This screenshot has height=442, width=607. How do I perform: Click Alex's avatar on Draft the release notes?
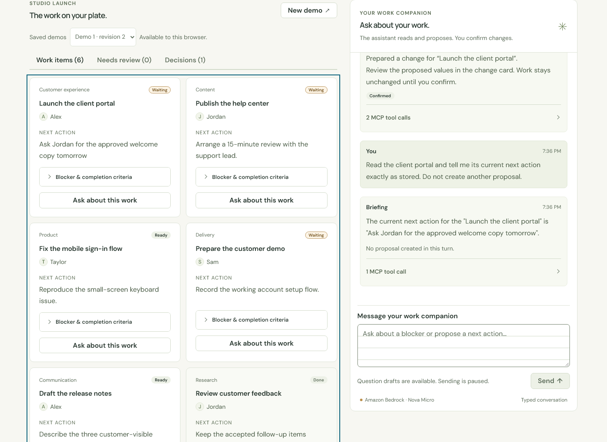(43, 407)
